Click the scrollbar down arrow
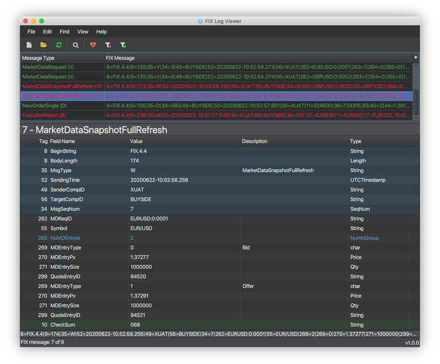The image size is (440, 364). click(x=415, y=118)
